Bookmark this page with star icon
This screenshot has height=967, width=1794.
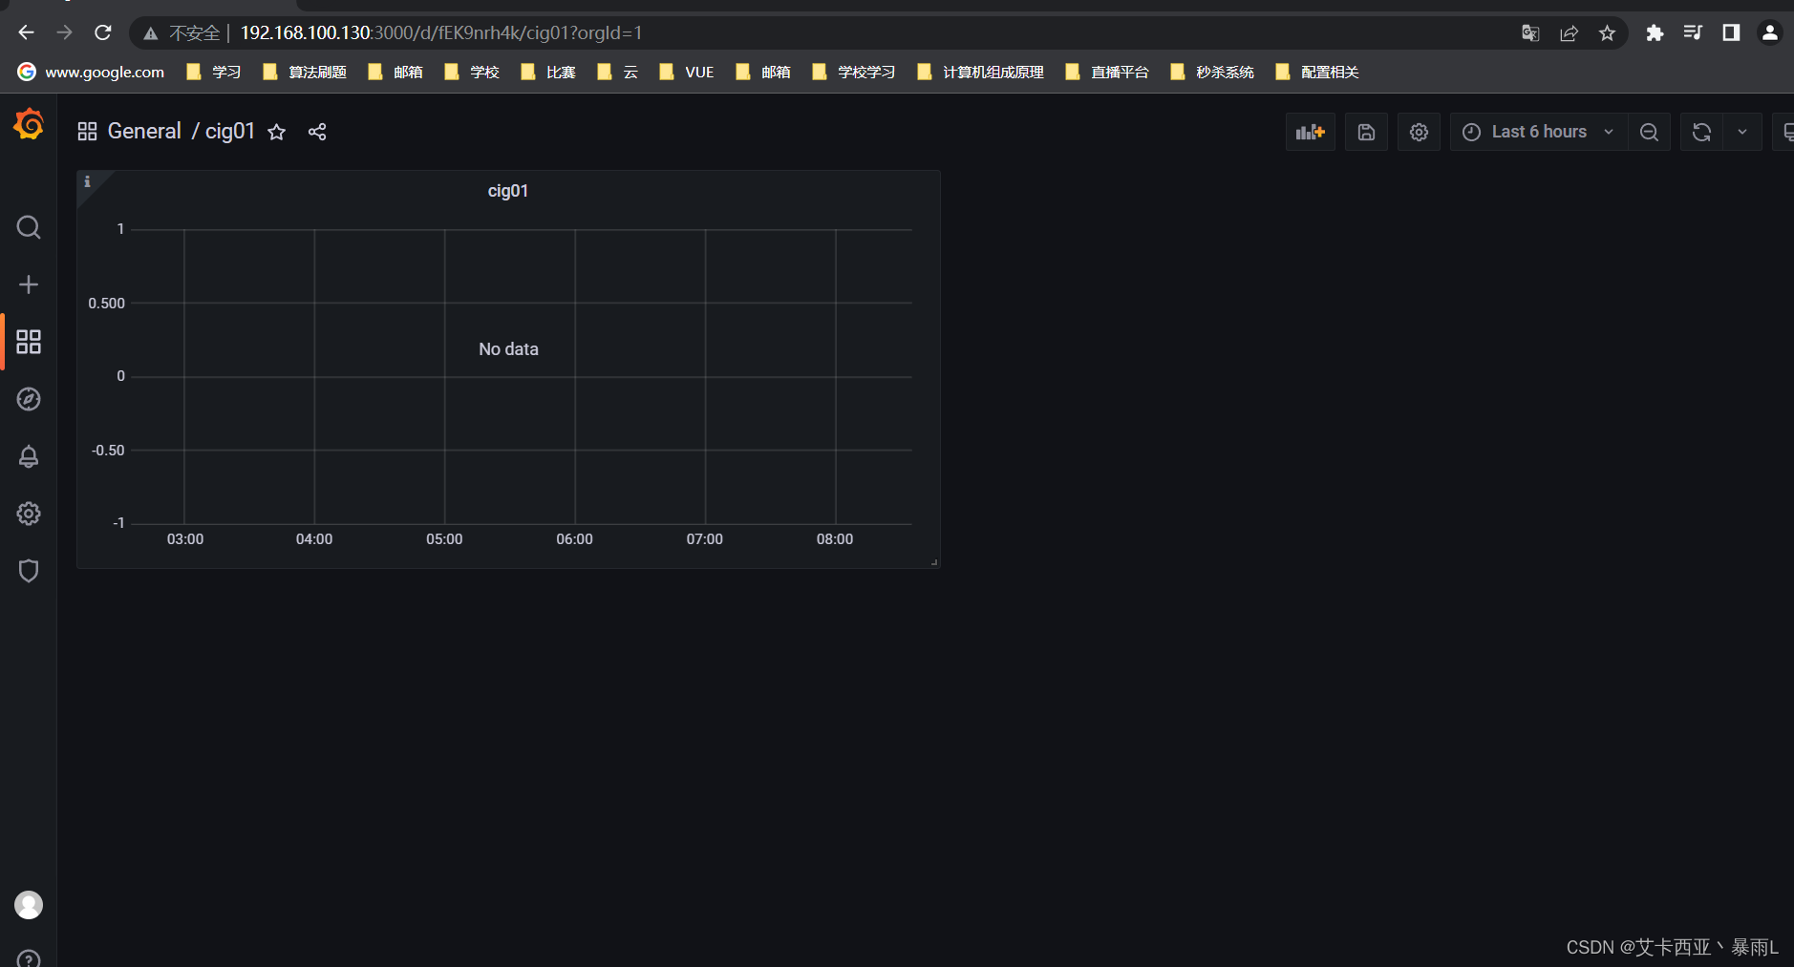point(1608,33)
